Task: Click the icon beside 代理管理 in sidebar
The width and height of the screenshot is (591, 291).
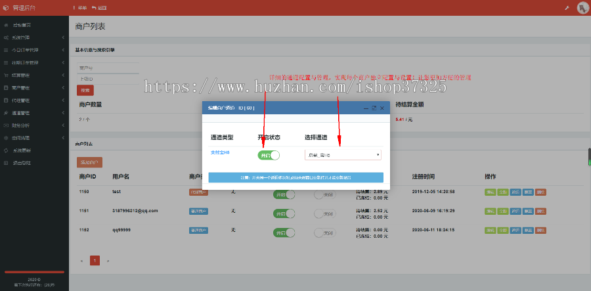Action: point(6,101)
